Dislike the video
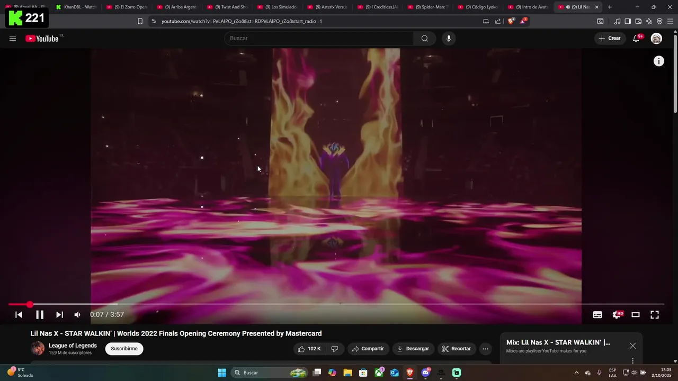Image resolution: width=678 pixels, height=381 pixels. 334,349
